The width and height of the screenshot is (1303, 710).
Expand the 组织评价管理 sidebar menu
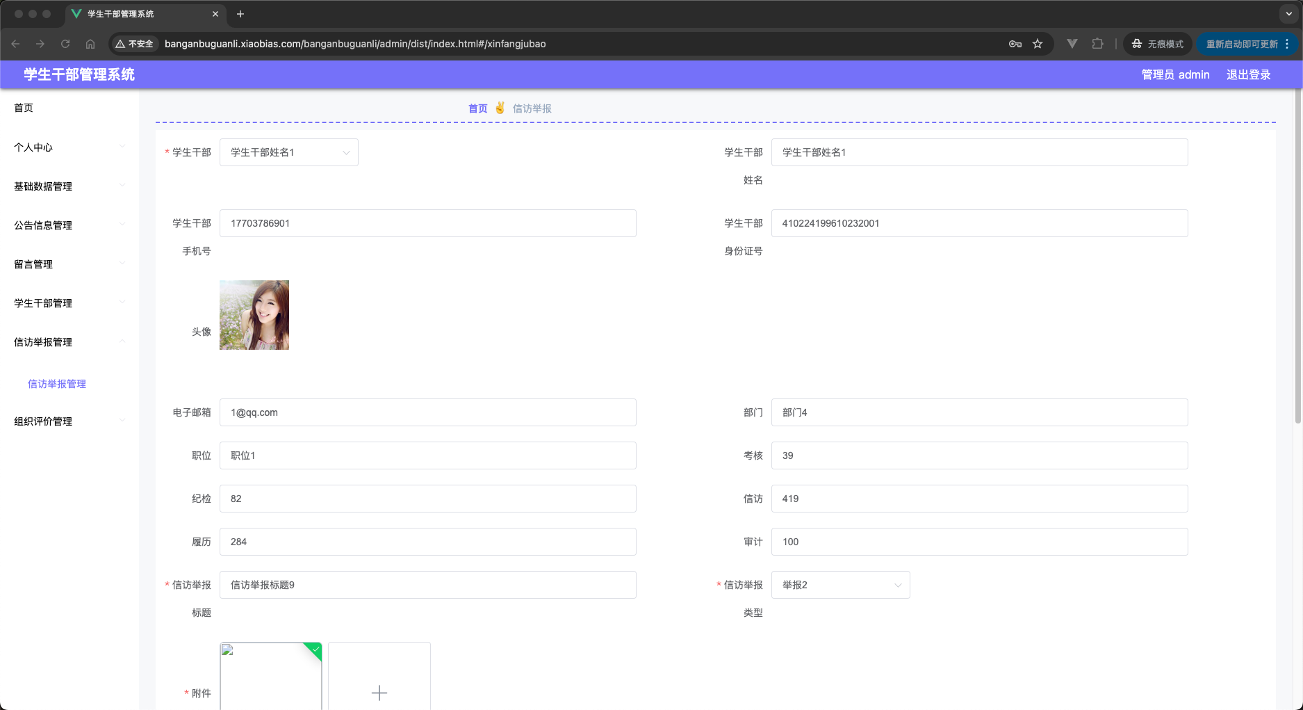[69, 421]
